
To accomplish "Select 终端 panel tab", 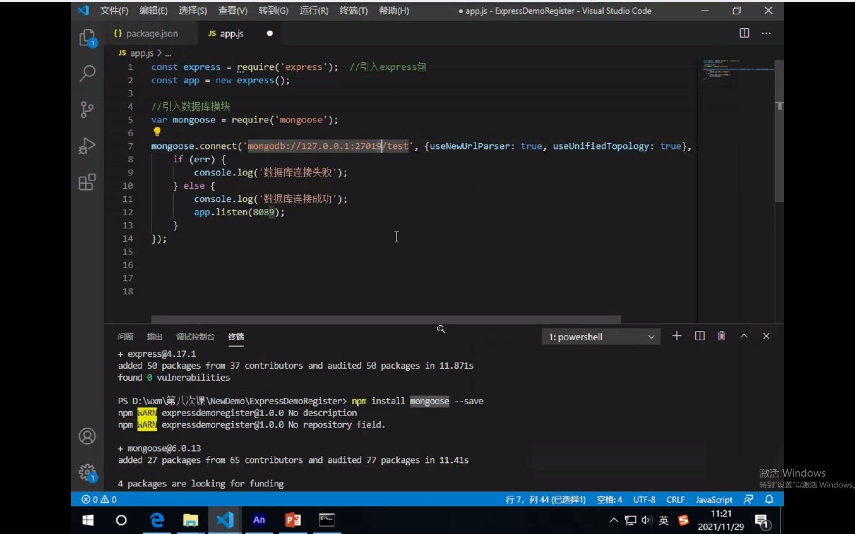I will pos(236,337).
